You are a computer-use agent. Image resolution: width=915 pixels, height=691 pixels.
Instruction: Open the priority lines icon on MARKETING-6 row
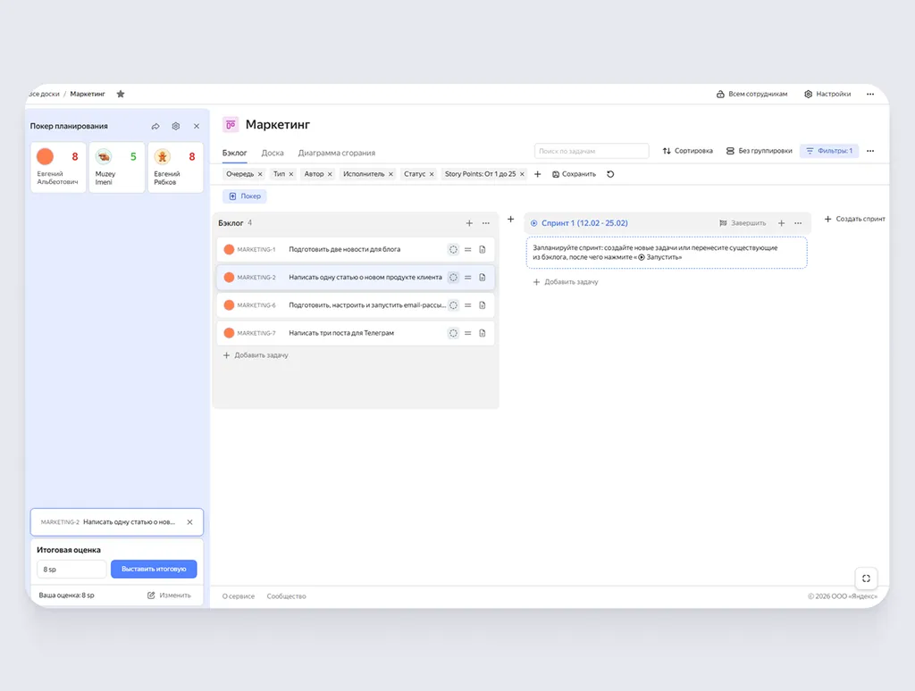[x=467, y=305]
